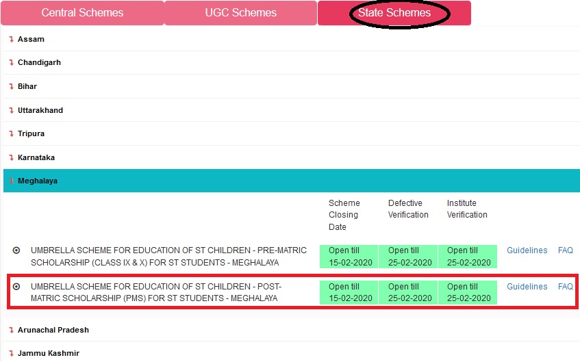Click Pre-Matric defective verification date cell
Screen dimensions: 580x362
tap(408, 256)
